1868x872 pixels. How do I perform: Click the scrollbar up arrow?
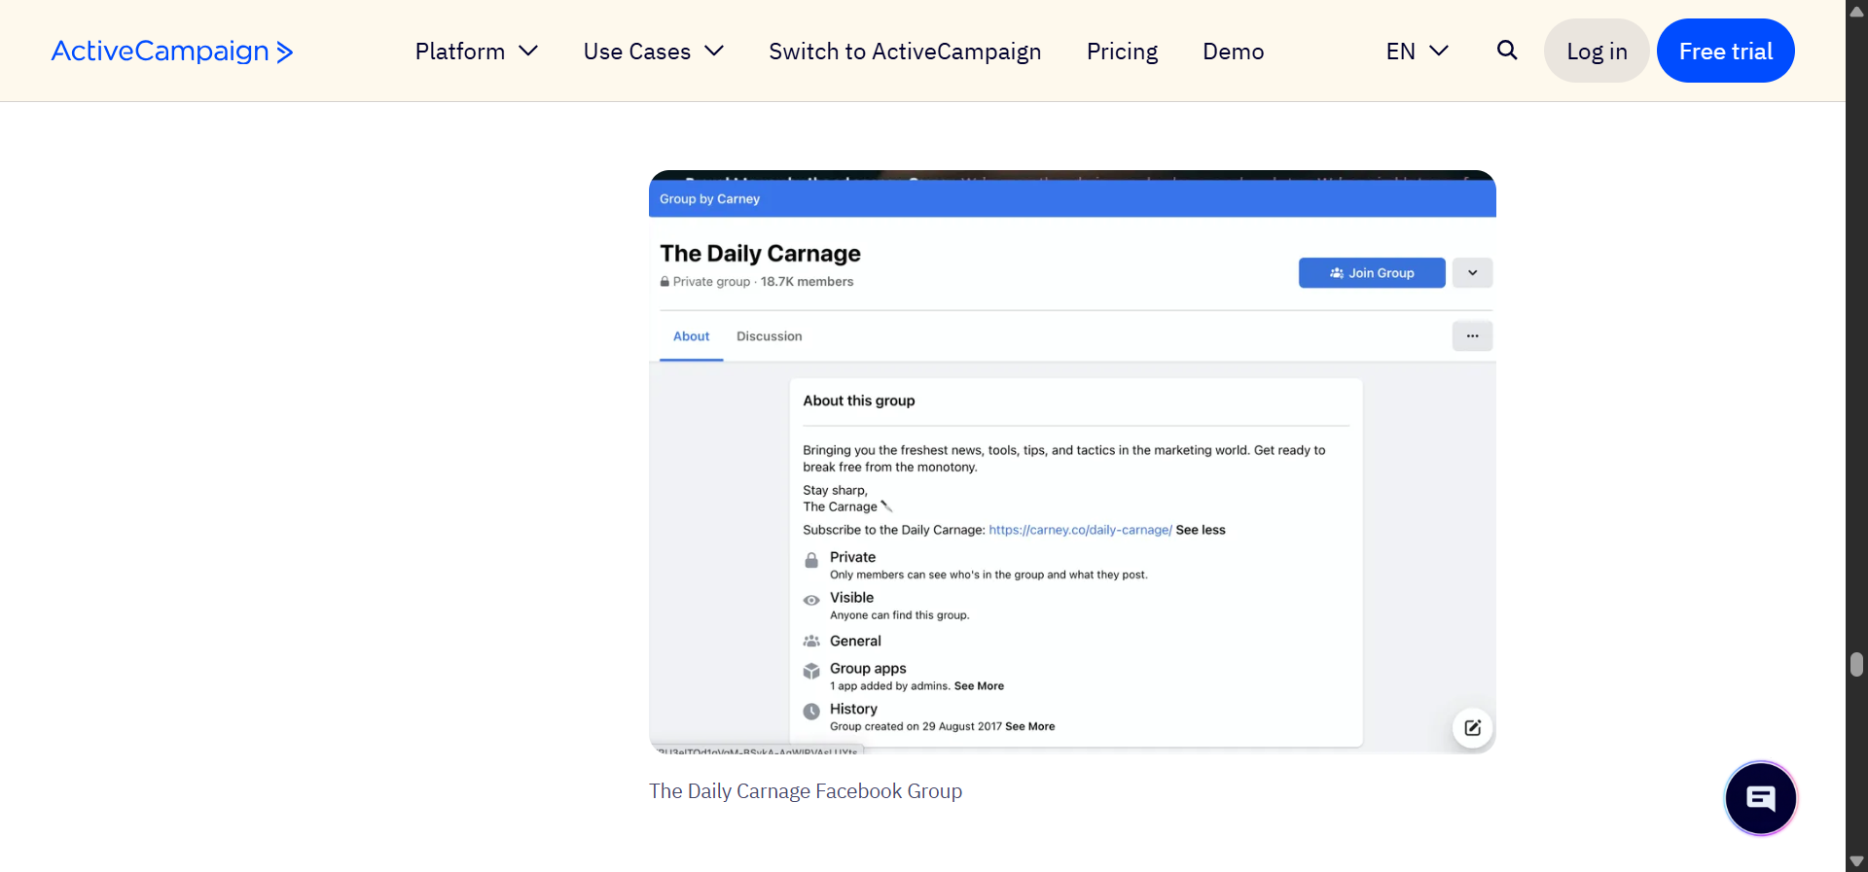[1856, 11]
